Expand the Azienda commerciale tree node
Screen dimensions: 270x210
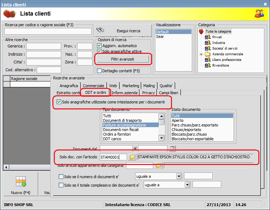click(201, 54)
